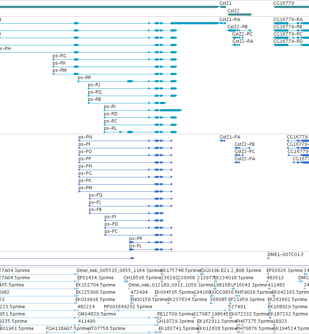Select EST label EK175748.5prime
Screen dimensions: 309x334
pyautogui.click(x=180, y=271)
